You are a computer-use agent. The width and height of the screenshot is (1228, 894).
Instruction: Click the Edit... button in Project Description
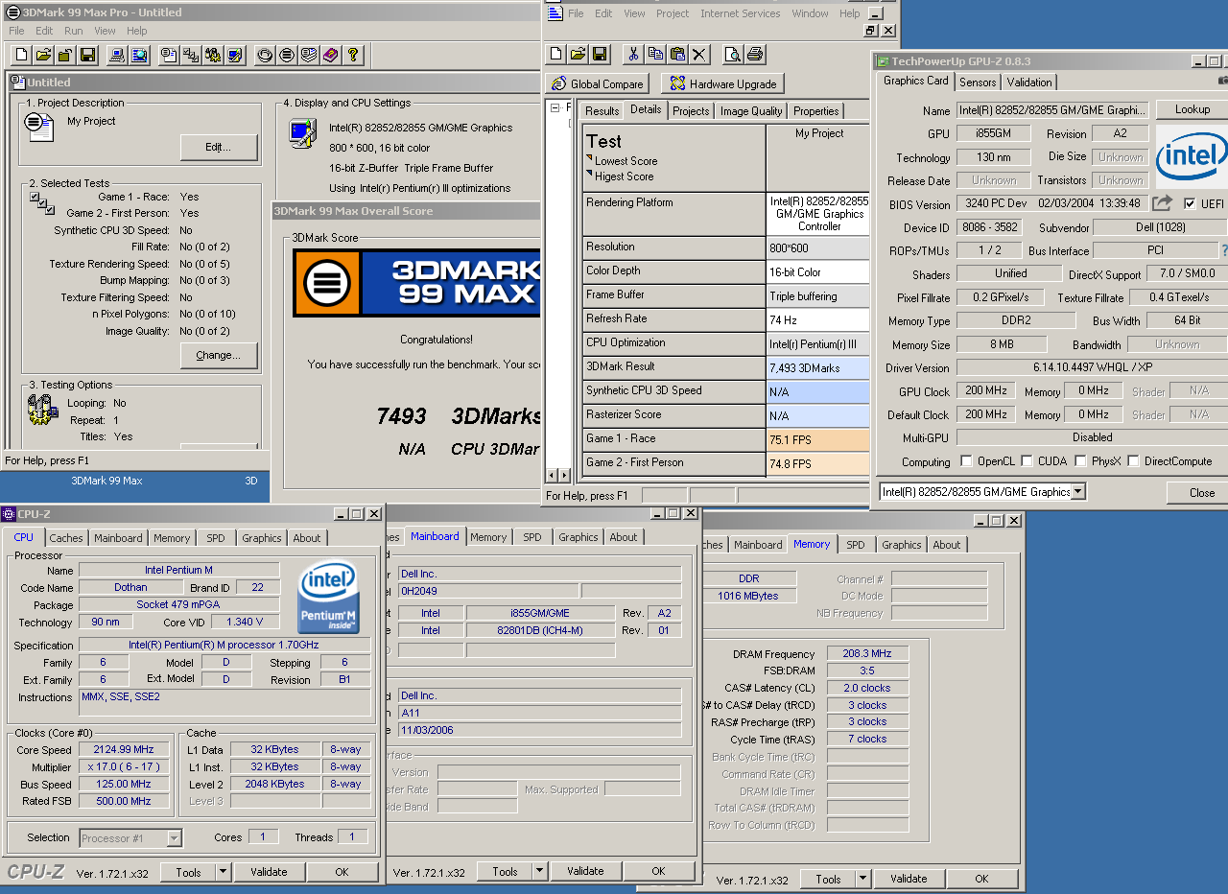point(219,147)
